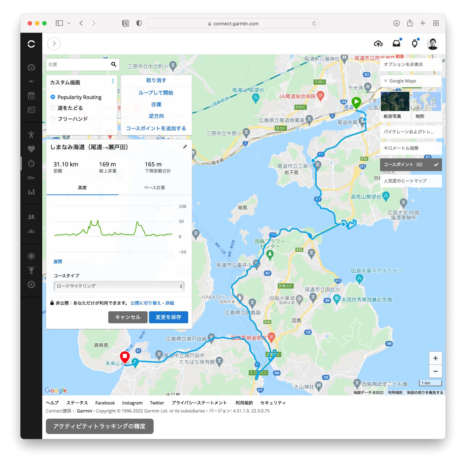Click the cloud upload icon
466x466 pixels.
pyautogui.click(x=378, y=44)
